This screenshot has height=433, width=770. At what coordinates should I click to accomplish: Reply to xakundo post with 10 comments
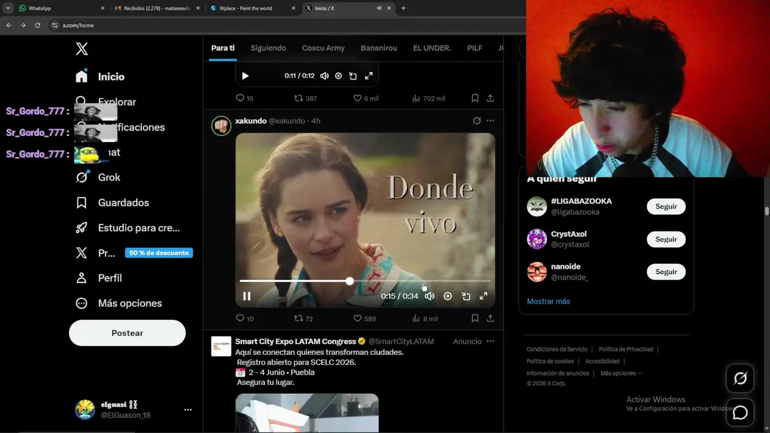[x=244, y=318]
